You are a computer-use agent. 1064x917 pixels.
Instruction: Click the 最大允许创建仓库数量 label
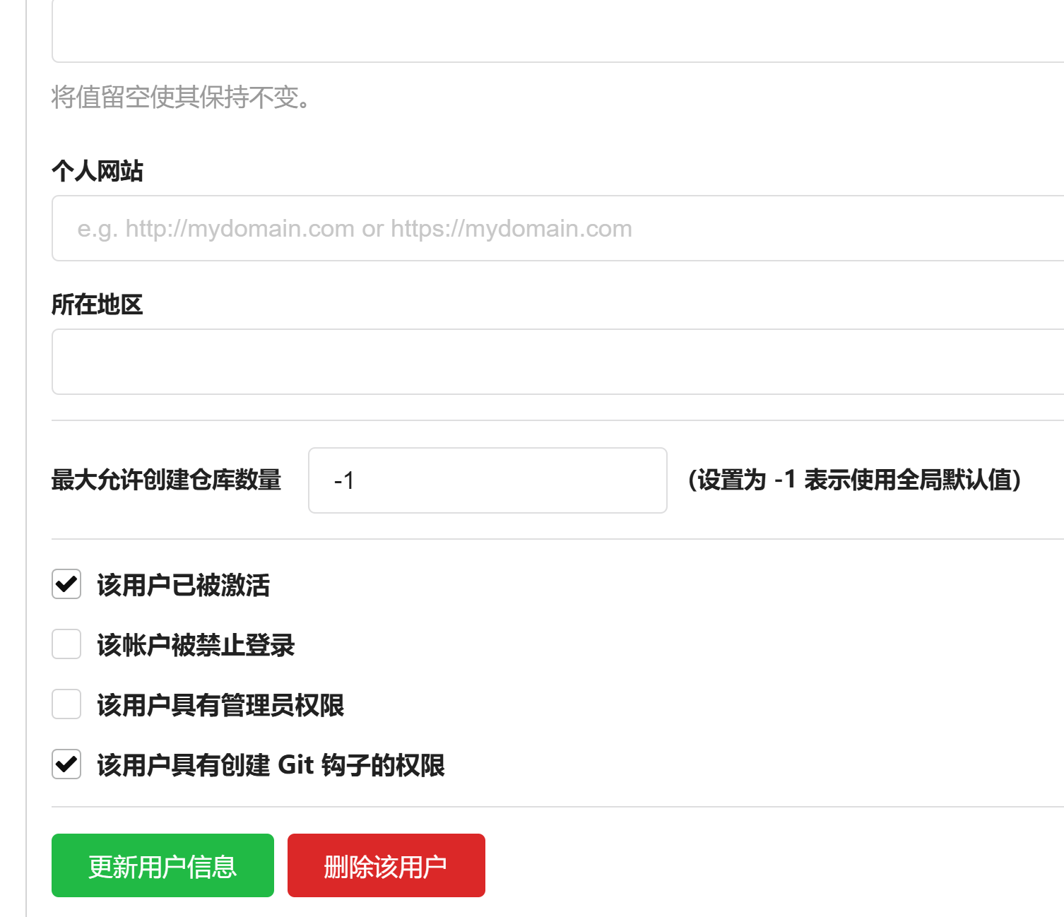click(x=166, y=480)
